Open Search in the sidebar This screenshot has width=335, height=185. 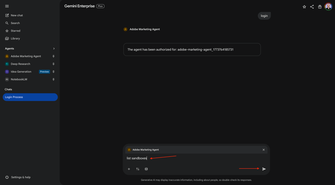pos(15,23)
